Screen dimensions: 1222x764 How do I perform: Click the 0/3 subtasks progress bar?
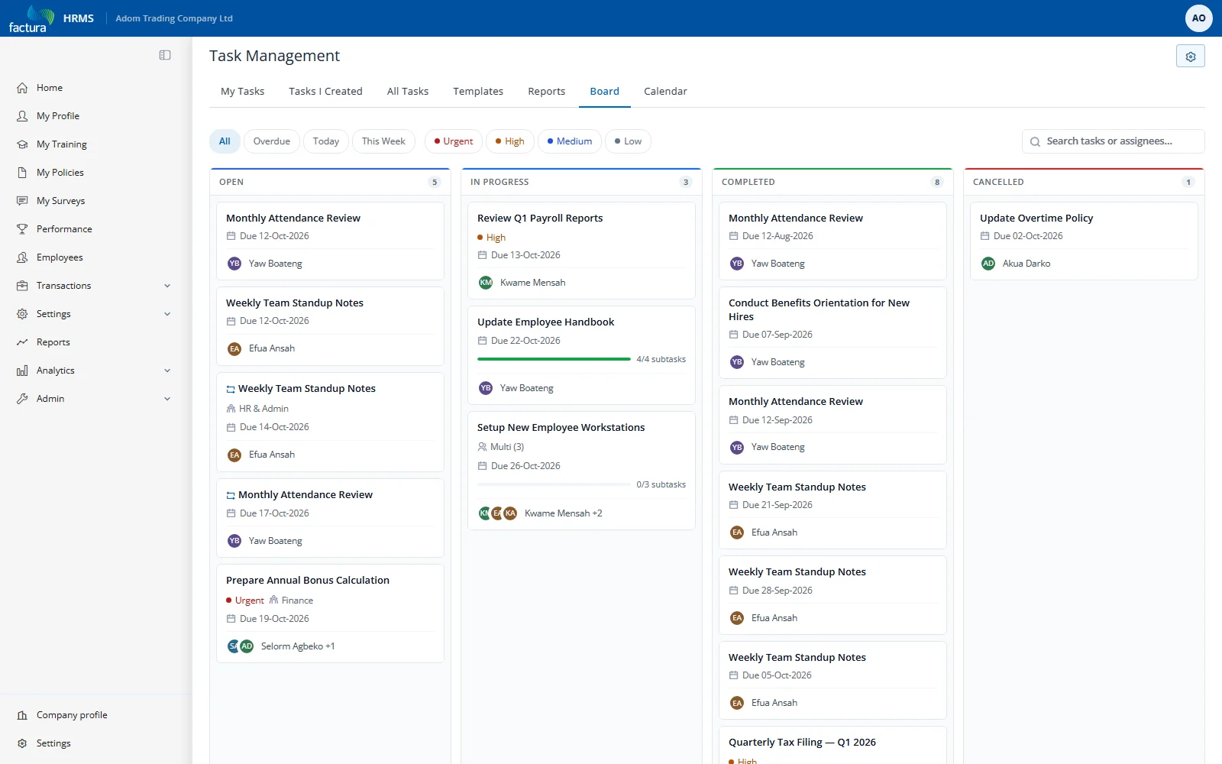554,484
